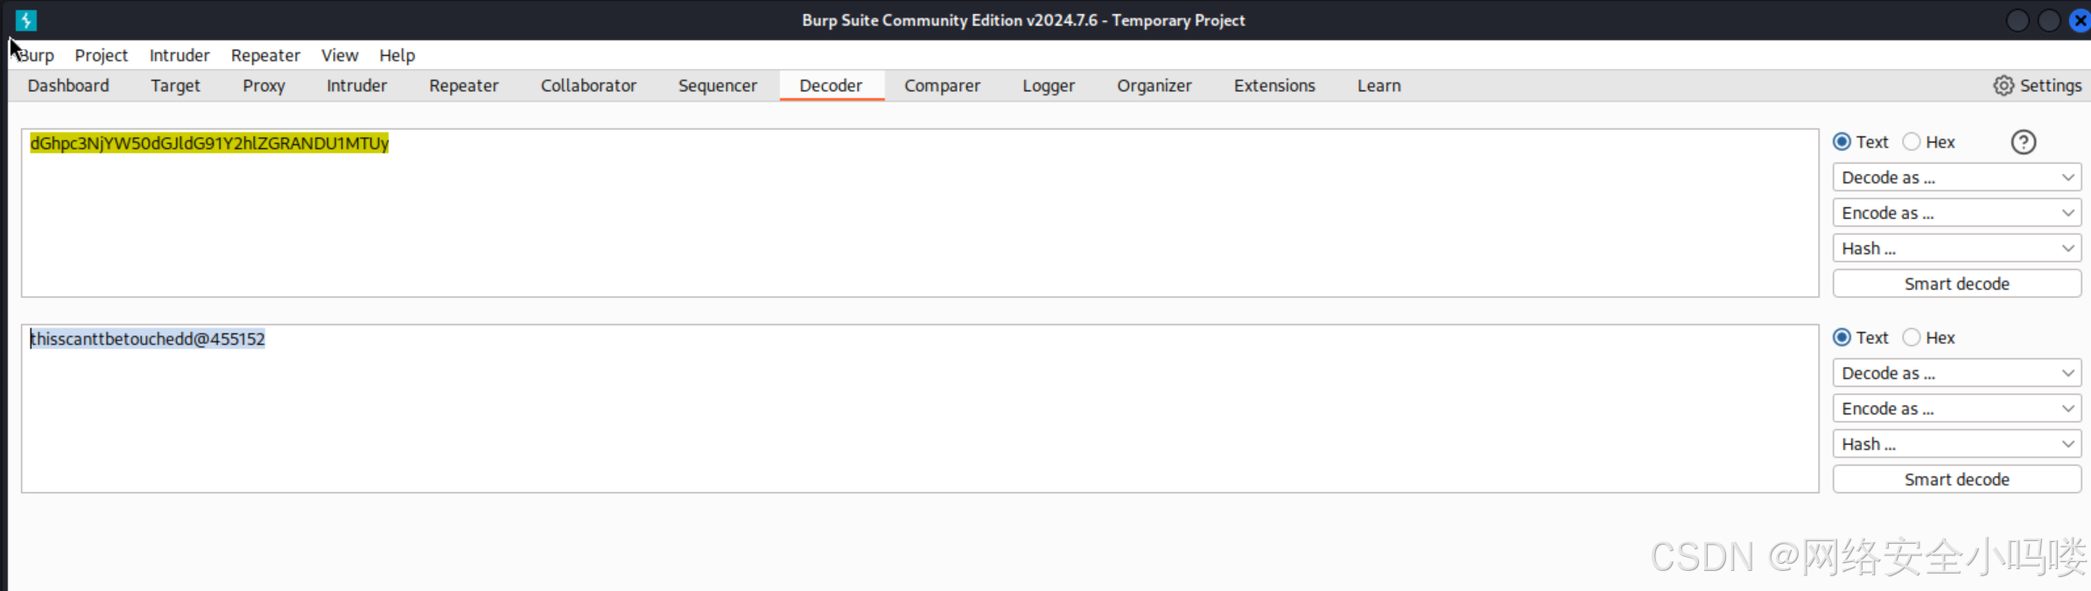Close the Burp Suite window

pos(2080,20)
